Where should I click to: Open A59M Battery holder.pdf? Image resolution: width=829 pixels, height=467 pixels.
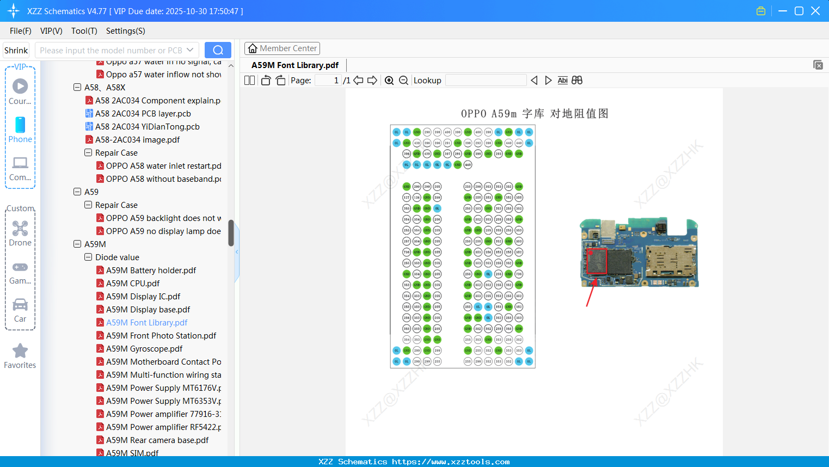coord(146,270)
